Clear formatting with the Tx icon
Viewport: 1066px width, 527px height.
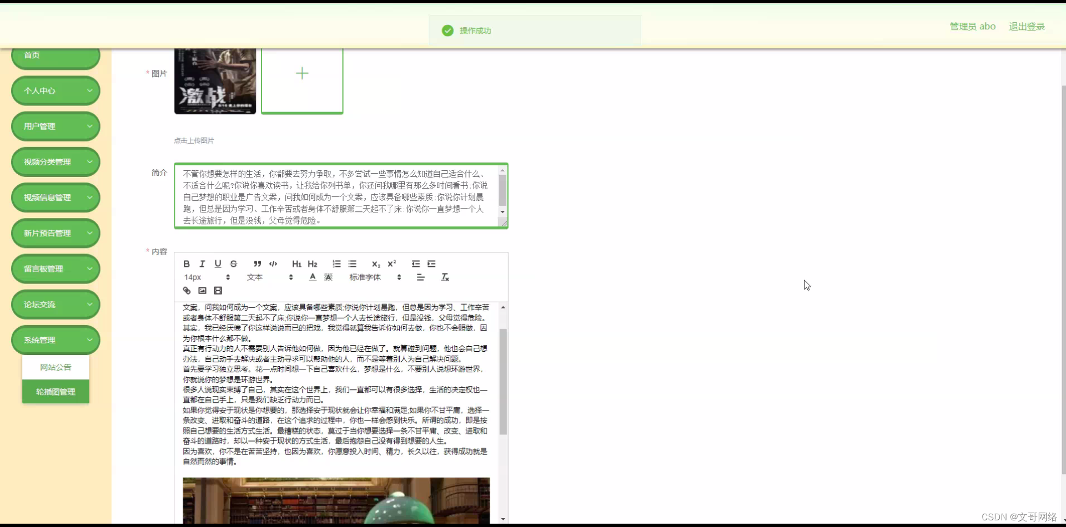445,277
